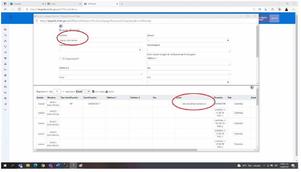Click Edge profile avatar icon
Image resolution: width=301 pixels, height=172 pixels.
point(286,9)
